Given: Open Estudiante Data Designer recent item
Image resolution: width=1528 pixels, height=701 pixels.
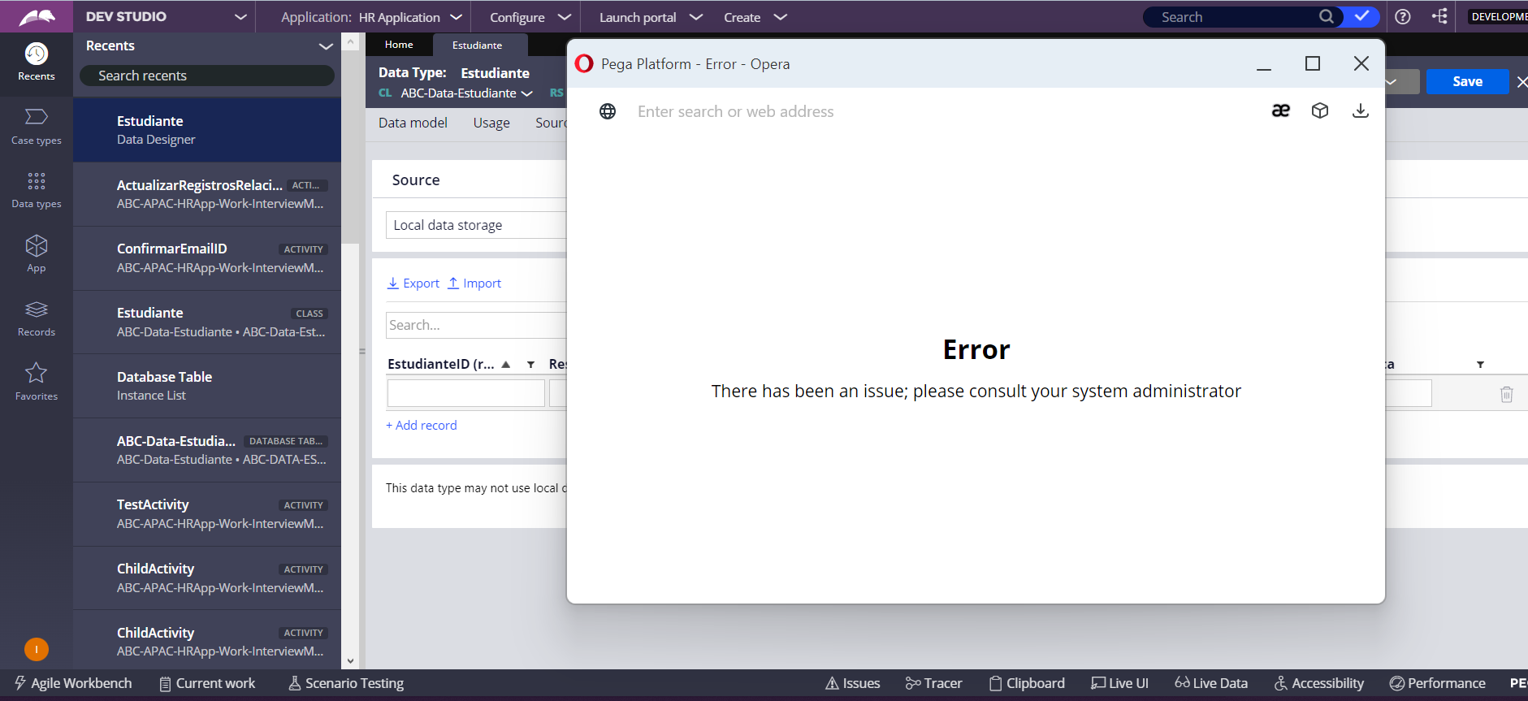Looking at the screenshot, I should [207, 130].
